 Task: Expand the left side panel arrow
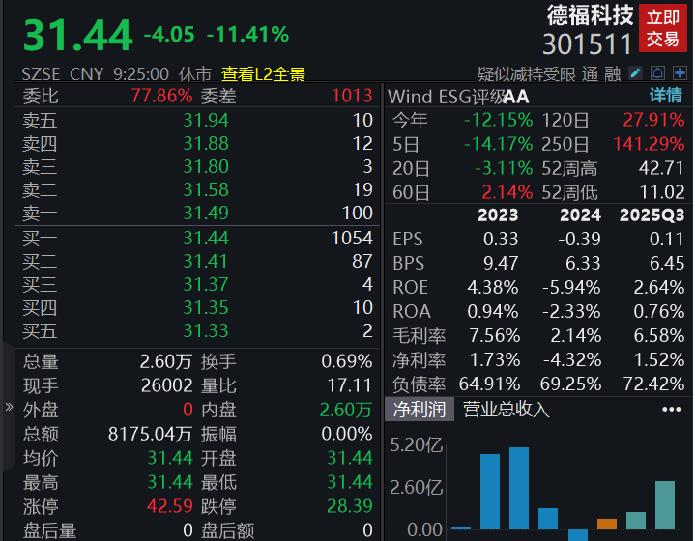(9, 408)
